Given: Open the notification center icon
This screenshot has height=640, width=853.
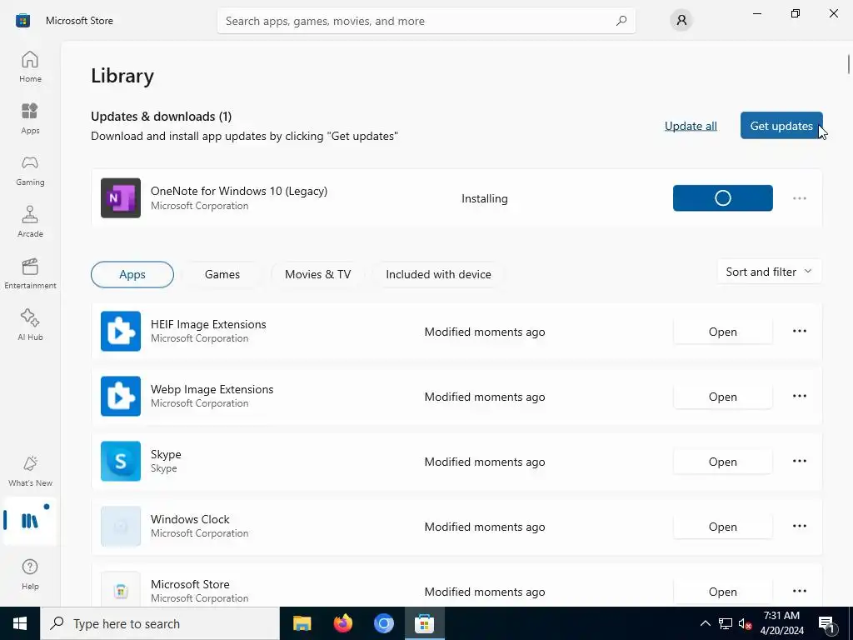Looking at the screenshot, I should [x=827, y=623].
